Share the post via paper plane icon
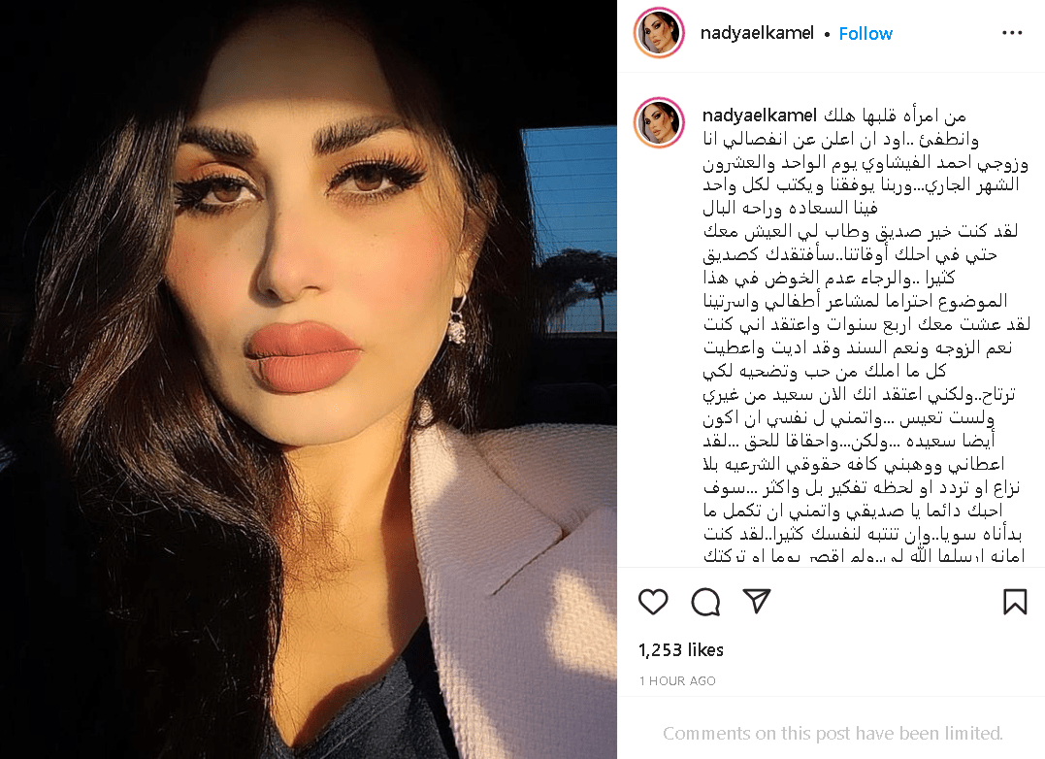 point(757,601)
